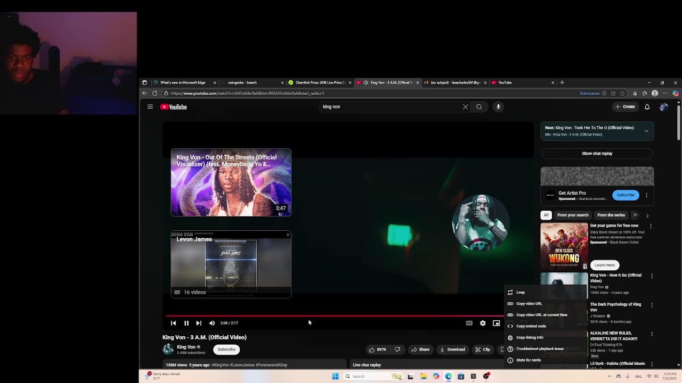The width and height of the screenshot is (682, 383).
Task: Open Stats for nerds
Action: [x=545, y=360]
